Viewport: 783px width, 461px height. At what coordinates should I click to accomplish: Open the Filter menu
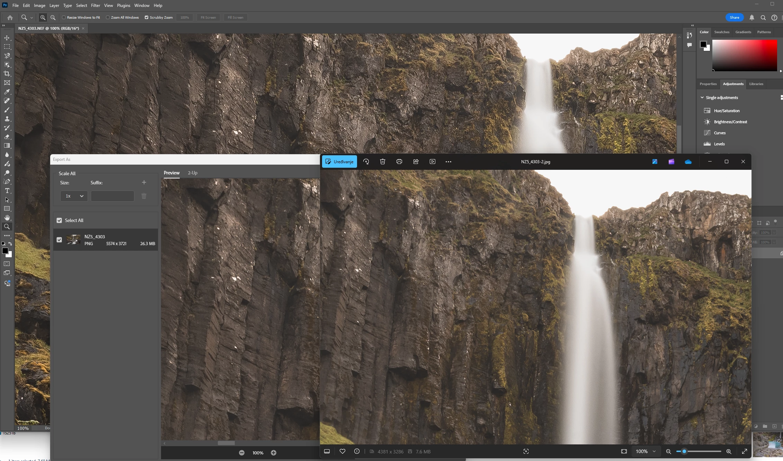95,6
